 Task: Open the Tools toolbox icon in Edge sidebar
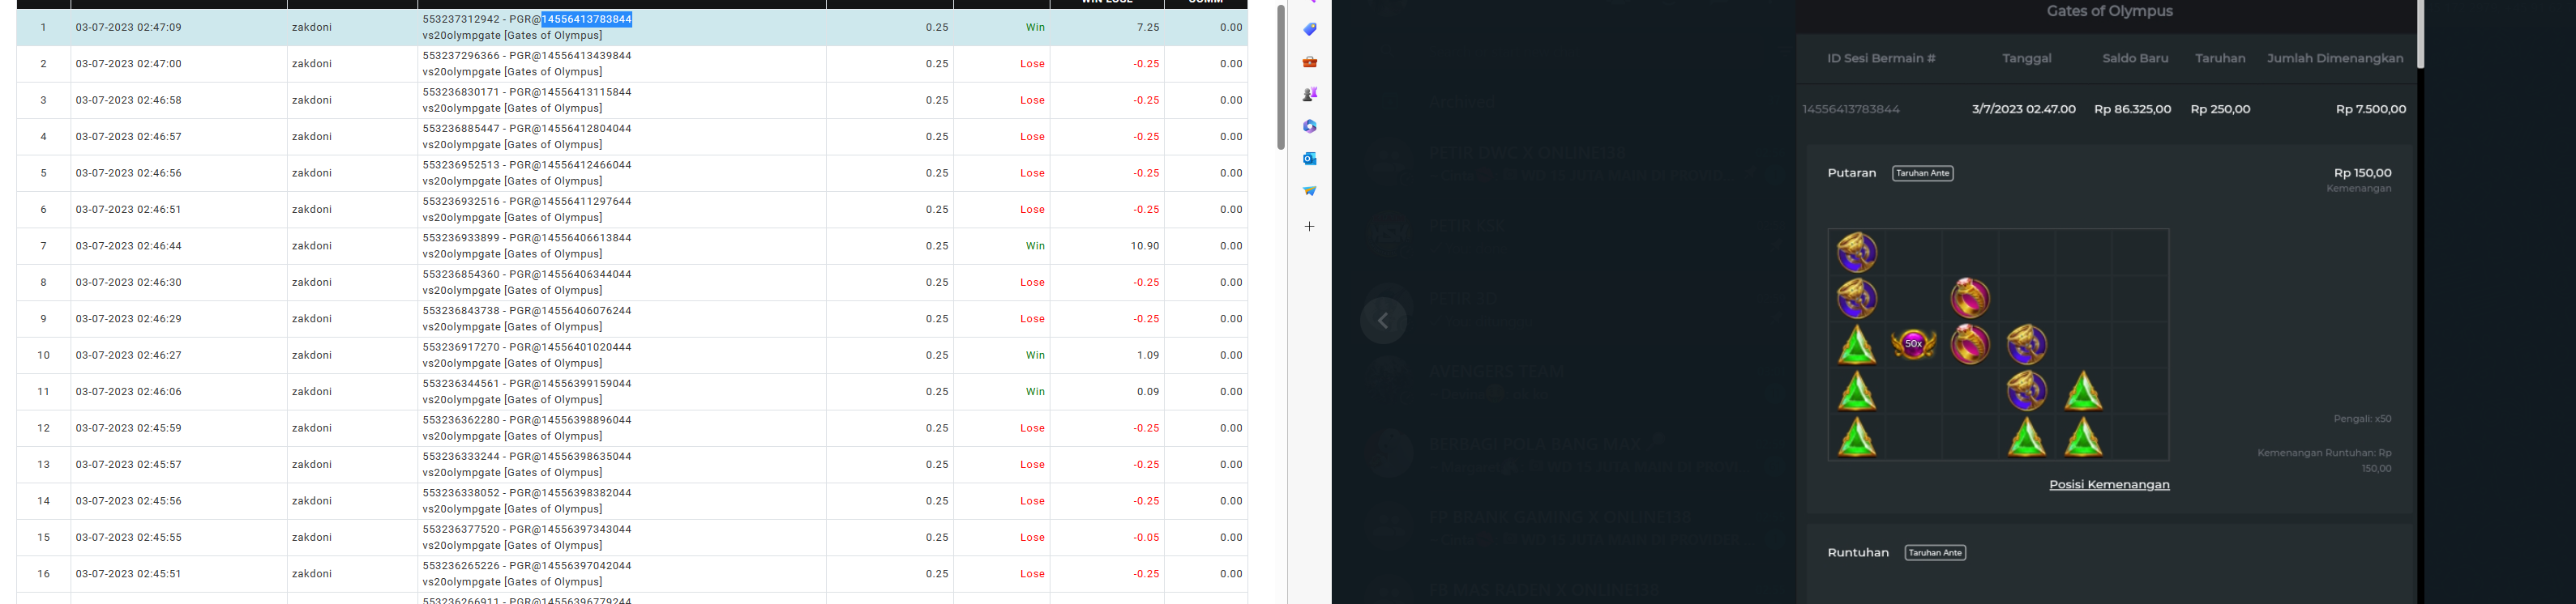coord(1309,62)
